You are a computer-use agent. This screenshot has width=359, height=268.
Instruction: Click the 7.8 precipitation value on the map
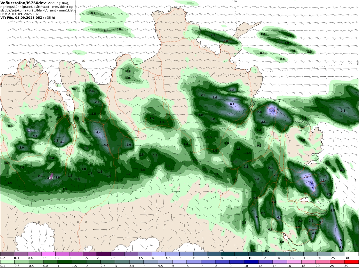(x=313, y=188)
